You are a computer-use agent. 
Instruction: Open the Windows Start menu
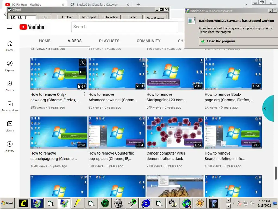[7, 203]
